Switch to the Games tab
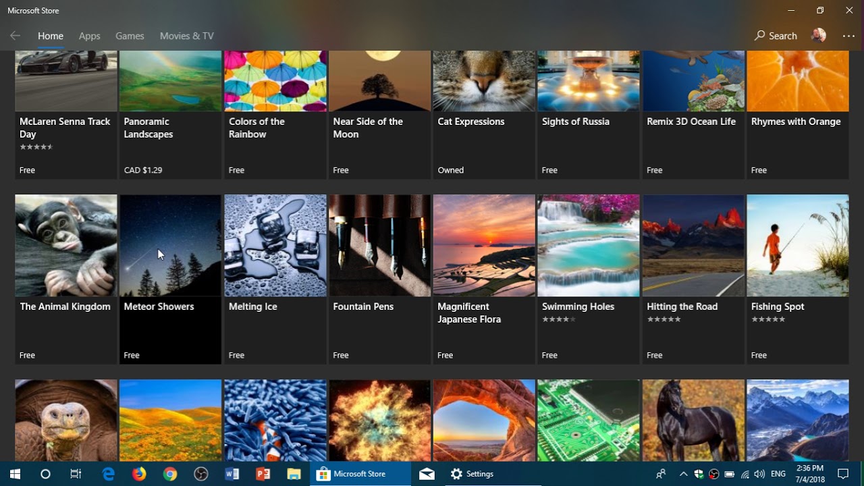Screen dimensions: 864x486 point(130,36)
